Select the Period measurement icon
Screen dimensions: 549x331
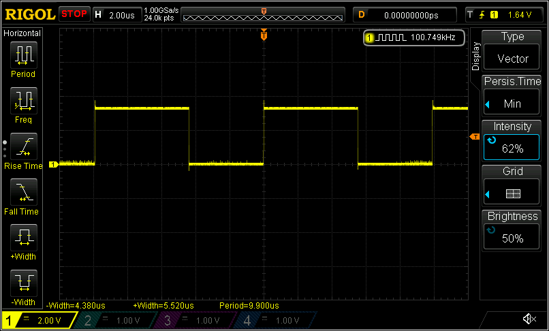pos(25,59)
